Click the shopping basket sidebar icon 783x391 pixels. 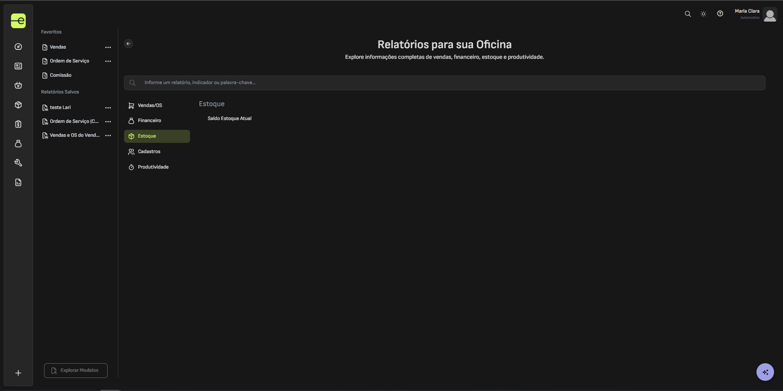click(18, 85)
